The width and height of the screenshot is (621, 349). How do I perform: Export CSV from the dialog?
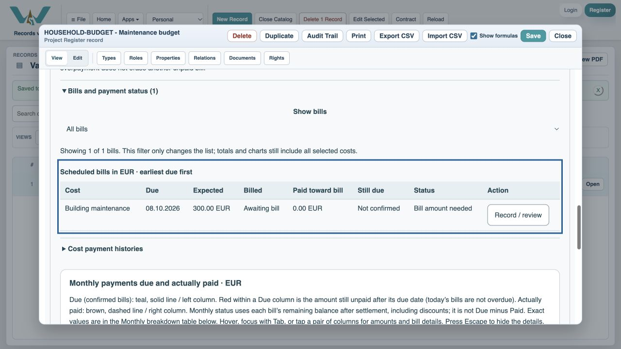click(x=396, y=36)
